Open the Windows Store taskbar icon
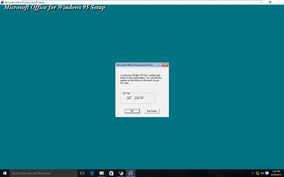Screen dimensions: 284x177 [111, 173]
